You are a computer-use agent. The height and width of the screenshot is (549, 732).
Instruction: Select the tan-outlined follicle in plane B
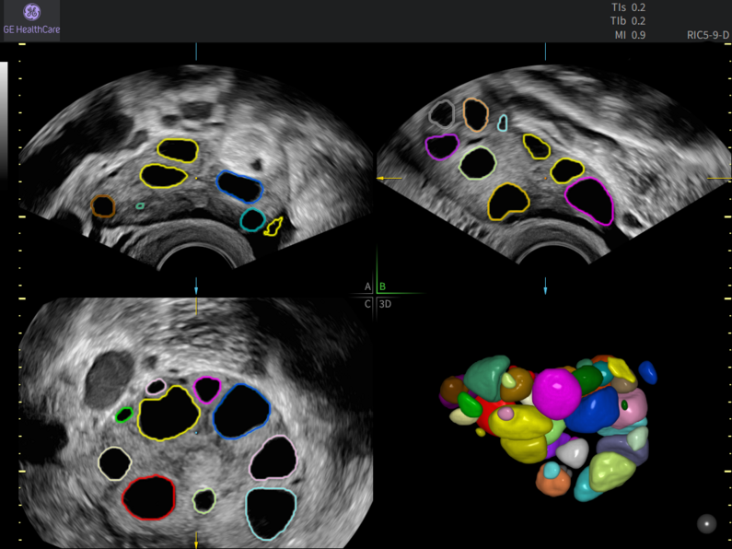click(476, 115)
